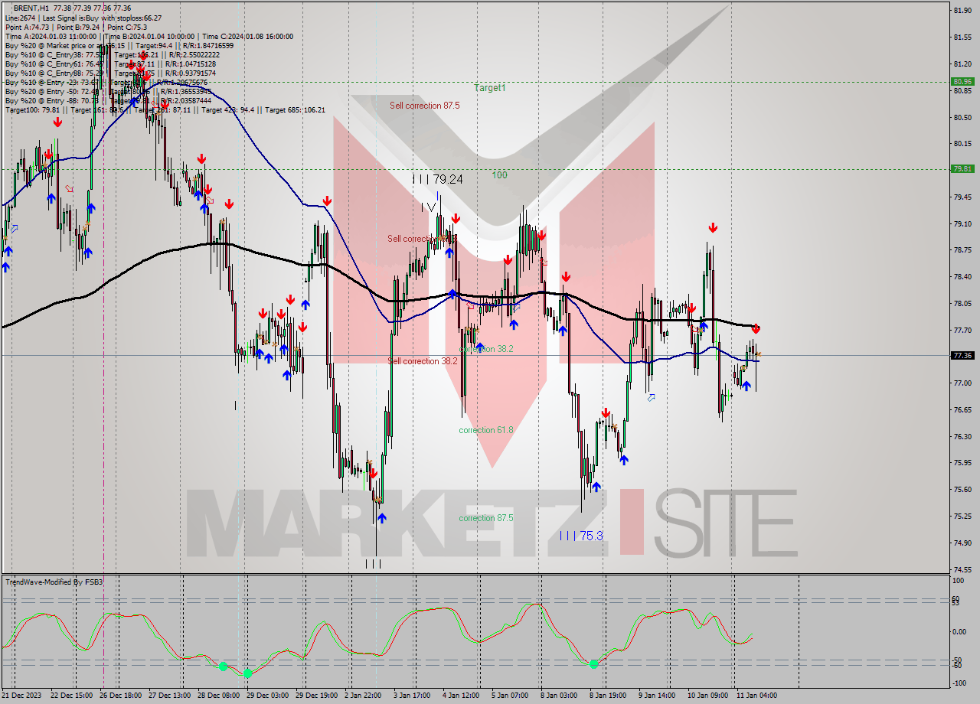Screen dimensions: 980x704
Task: Click the 'TrendWave-Modified By FSB3' indicator title
Action: [54, 582]
